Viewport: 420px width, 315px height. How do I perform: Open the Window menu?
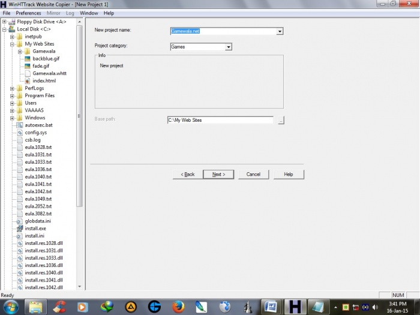click(89, 13)
